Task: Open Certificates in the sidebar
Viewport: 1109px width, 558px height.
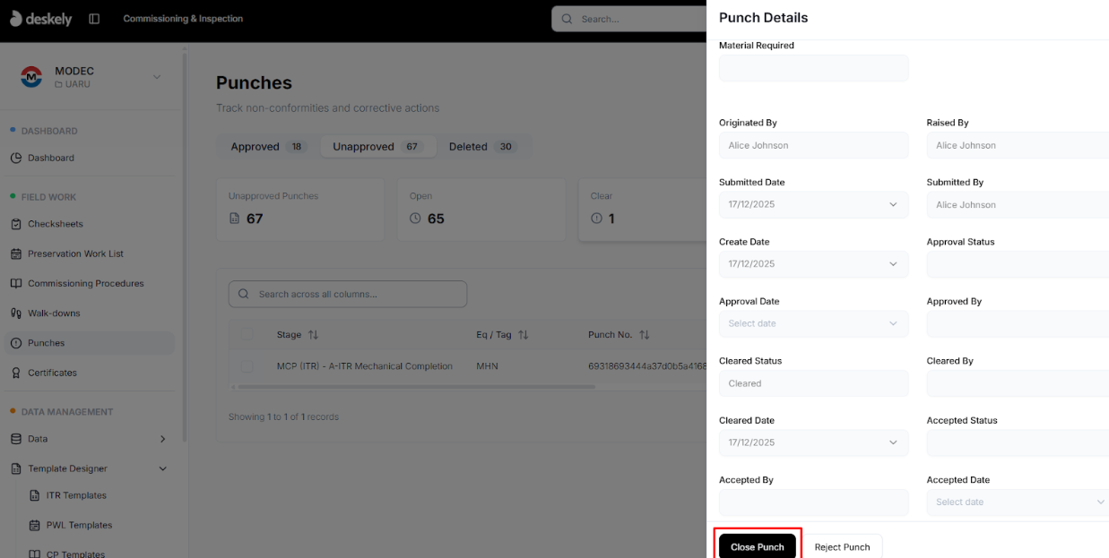Action: [52, 373]
